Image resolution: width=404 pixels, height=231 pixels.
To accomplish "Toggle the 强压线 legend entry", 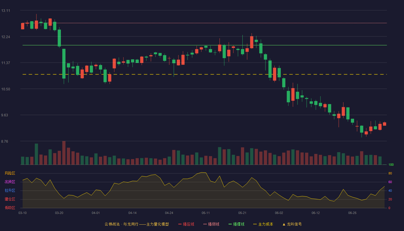I will [186, 224].
